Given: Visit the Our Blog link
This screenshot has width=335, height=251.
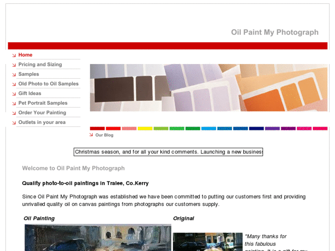Looking at the screenshot, I should point(104,135).
